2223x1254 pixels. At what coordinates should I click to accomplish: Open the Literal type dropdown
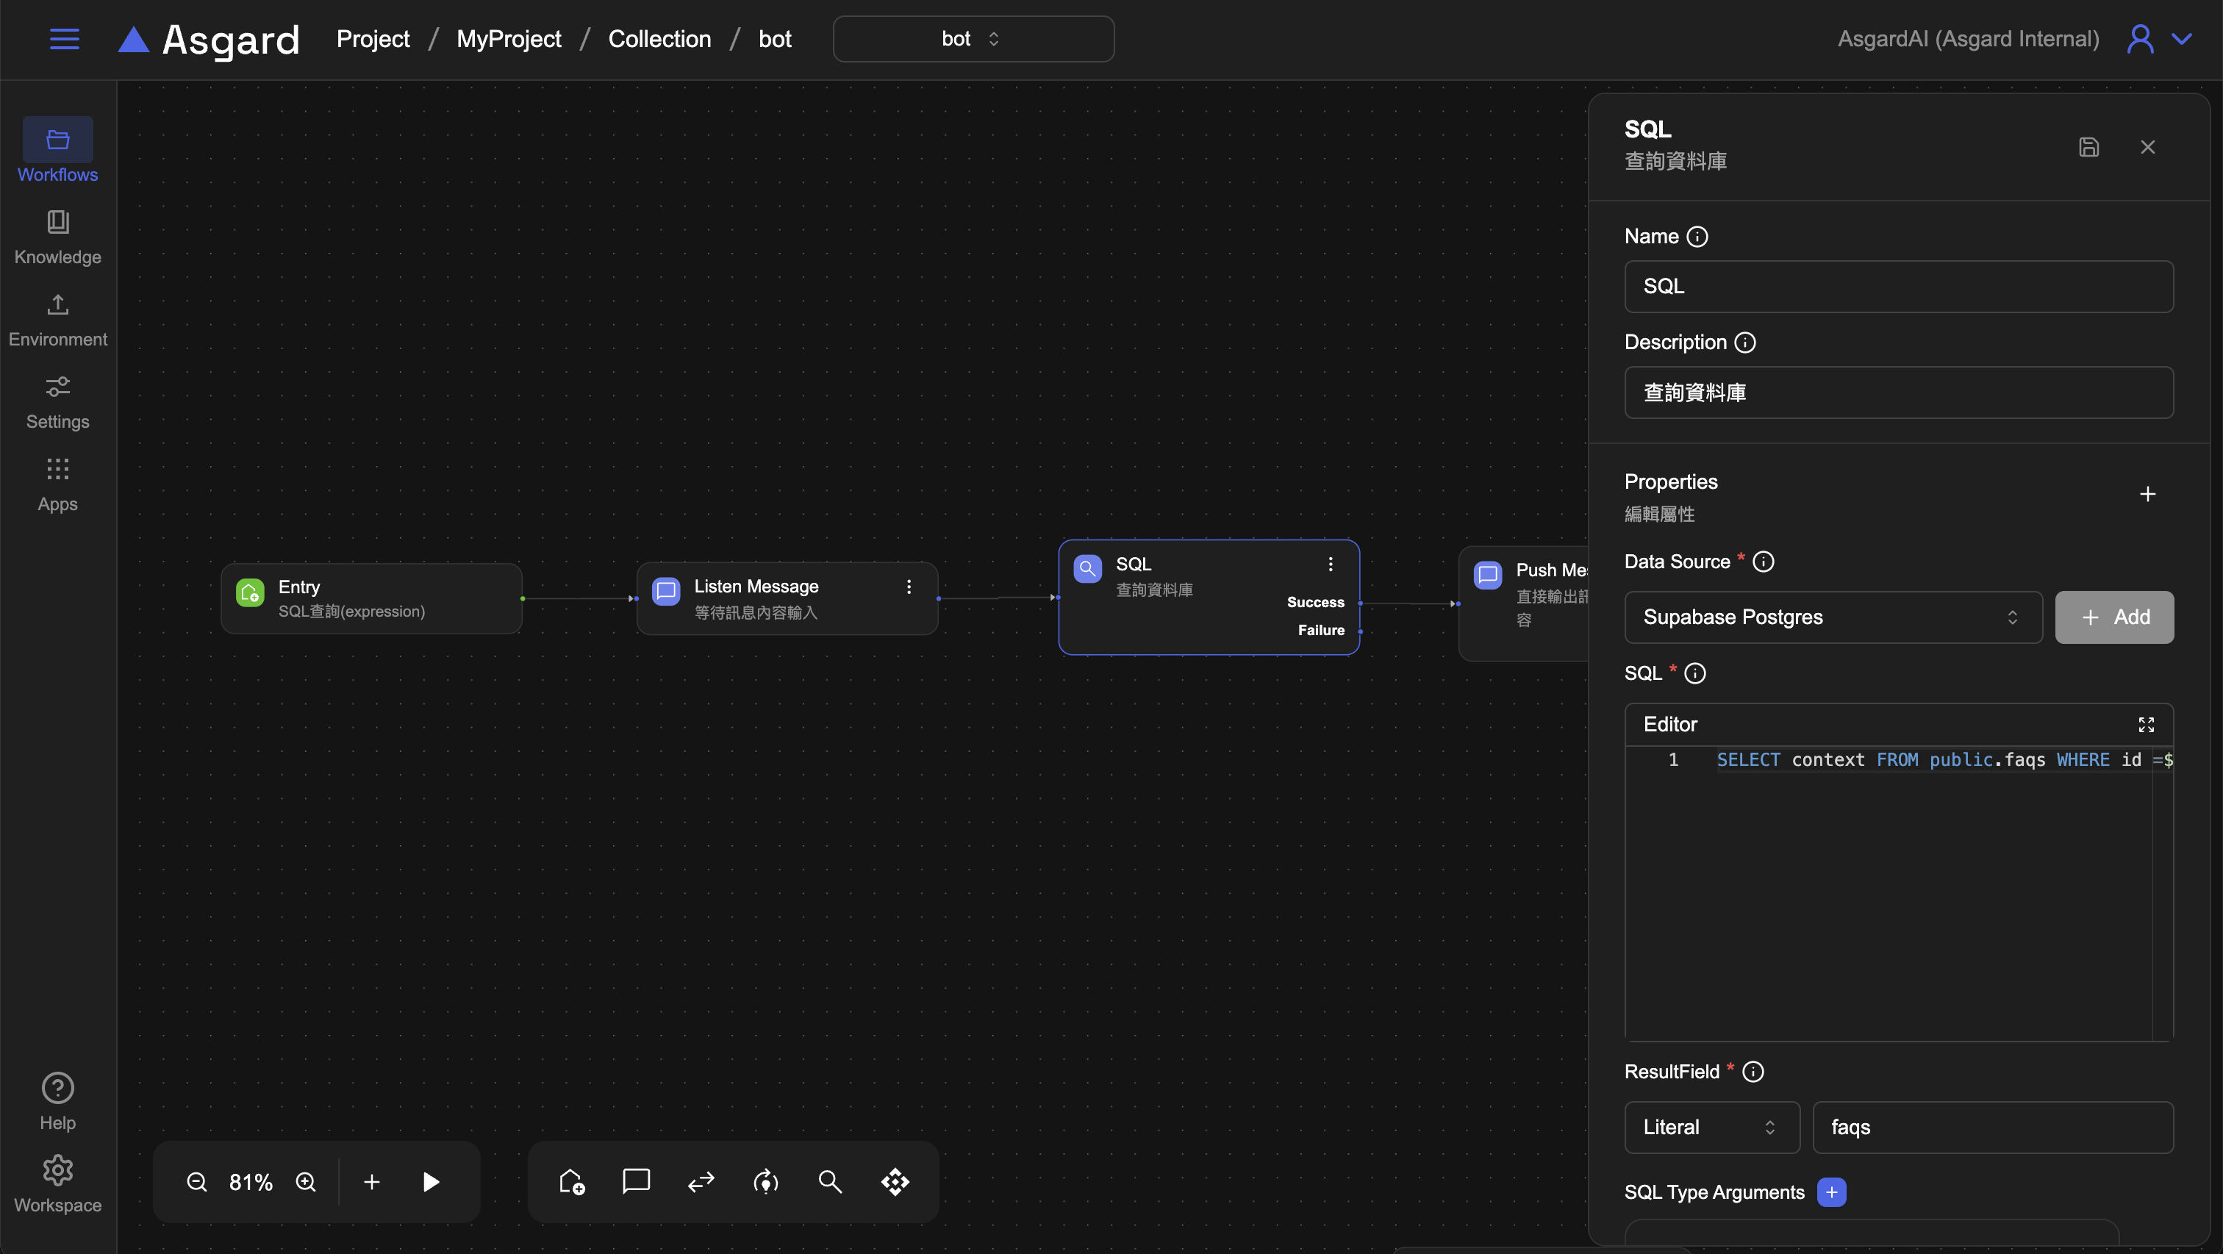(1711, 1127)
